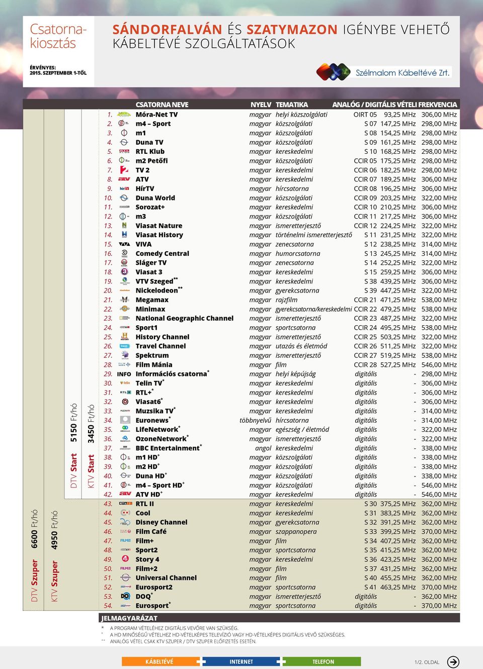Click the Szélmalom Kábeltévé Zrt. logo
Image resolution: width=483 pixels, height=669 pixels.
(x=383, y=72)
